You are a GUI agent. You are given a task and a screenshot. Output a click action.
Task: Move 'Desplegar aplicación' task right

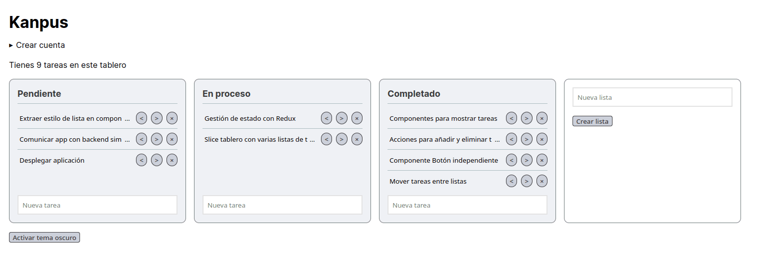(156, 160)
